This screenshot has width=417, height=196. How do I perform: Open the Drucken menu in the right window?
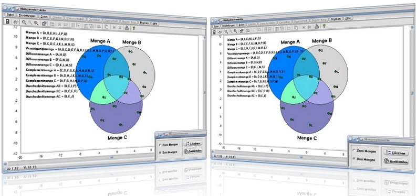[x=336, y=19]
